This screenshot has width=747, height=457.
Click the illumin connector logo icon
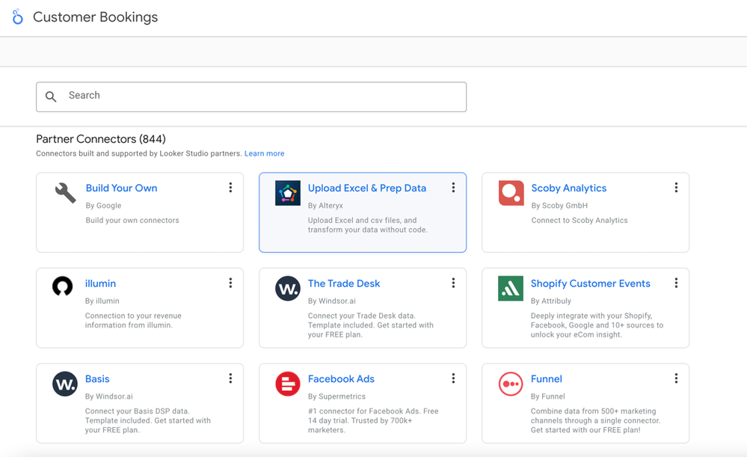[63, 286]
